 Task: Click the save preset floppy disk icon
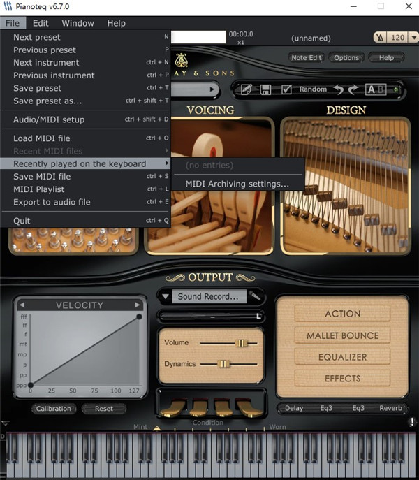pyautogui.click(x=265, y=89)
